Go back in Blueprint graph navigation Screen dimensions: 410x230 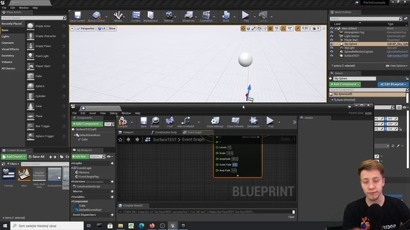click(128, 140)
